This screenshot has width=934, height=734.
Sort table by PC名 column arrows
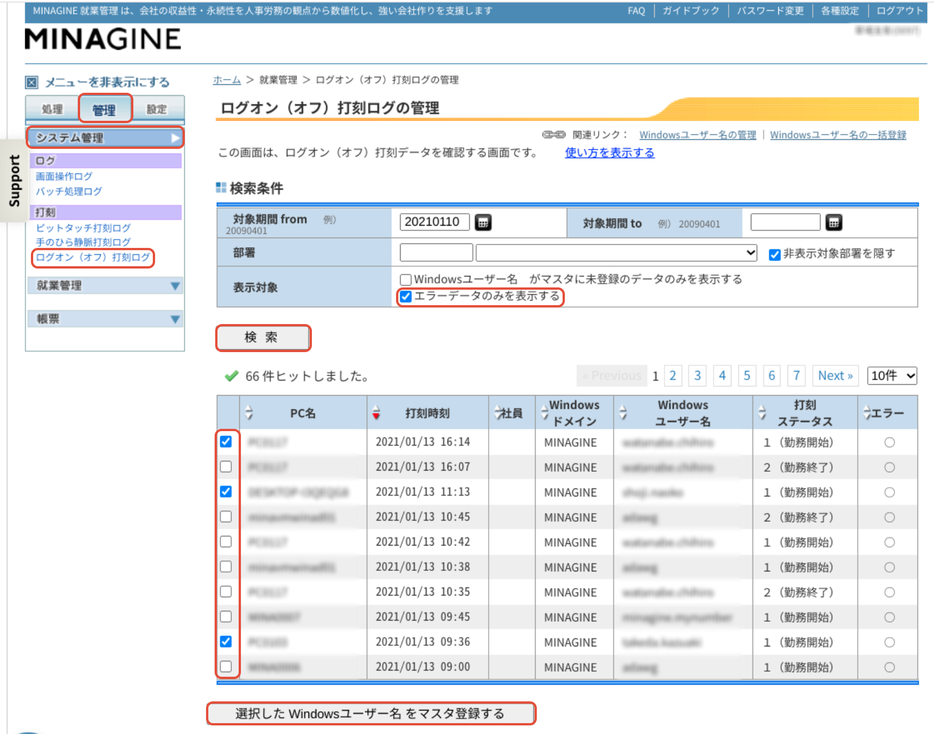248,412
